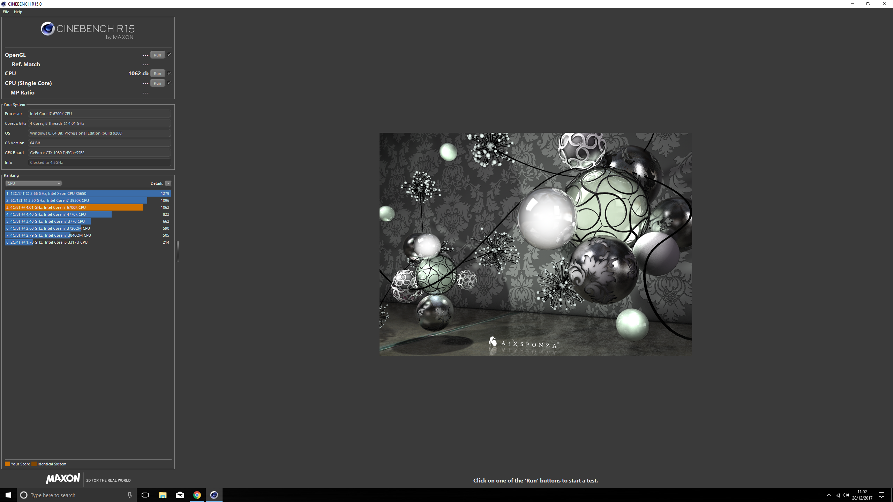Select the Intel Xeon CPU X5650 ranking row
This screenshot has height=502, width=893.
[88, 193]
